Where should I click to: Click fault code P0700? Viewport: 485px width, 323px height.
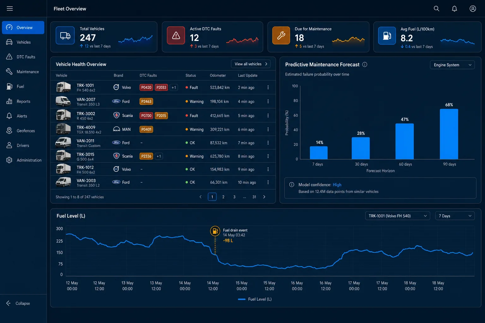click(146, 116)
